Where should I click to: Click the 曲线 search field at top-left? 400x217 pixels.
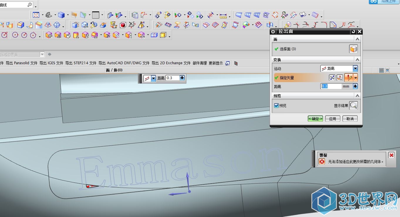click(x=16, y=5)
